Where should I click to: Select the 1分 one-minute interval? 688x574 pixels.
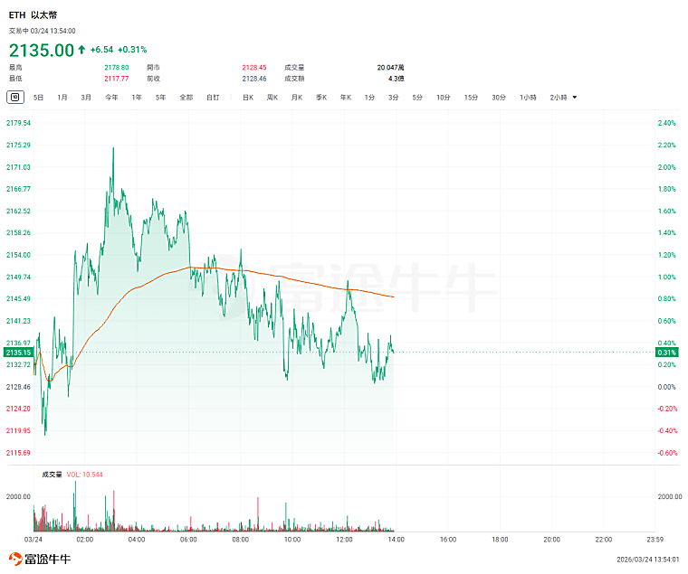(x=369, y=98)
